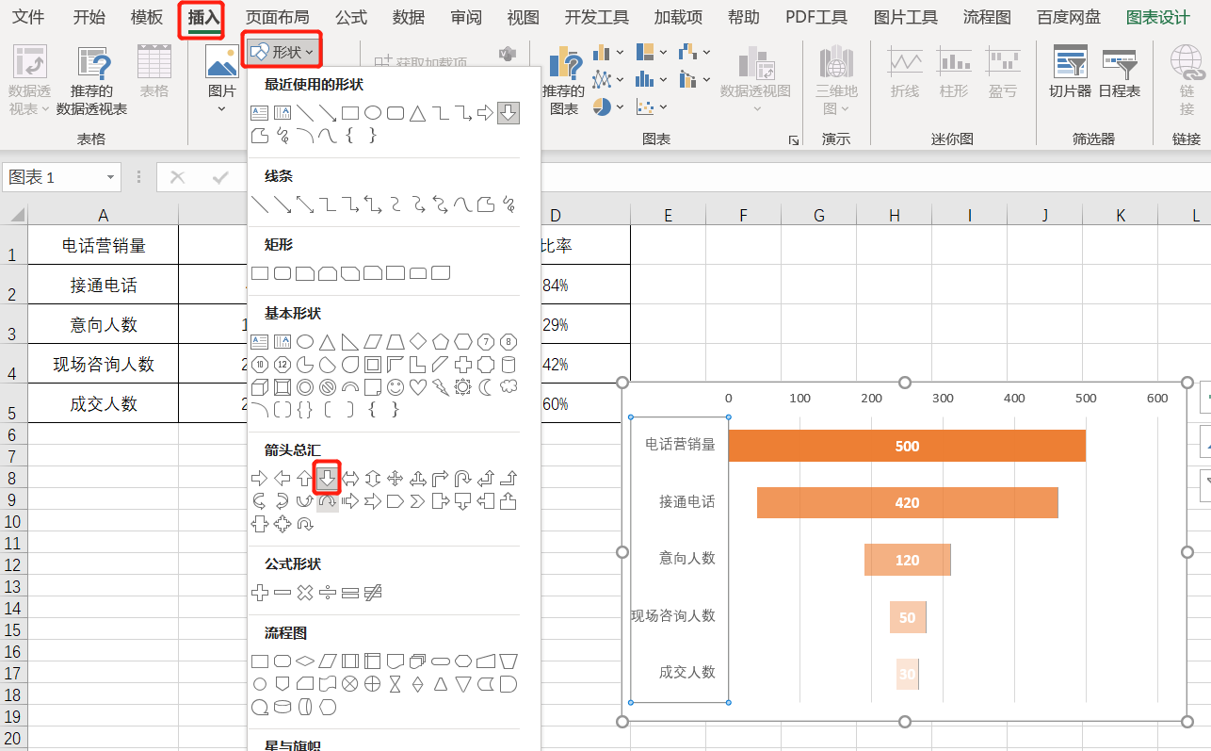Viewport: 1211px width, 751px height.
Task: Select the plus sign formula shape
Action: coord(260,593)
